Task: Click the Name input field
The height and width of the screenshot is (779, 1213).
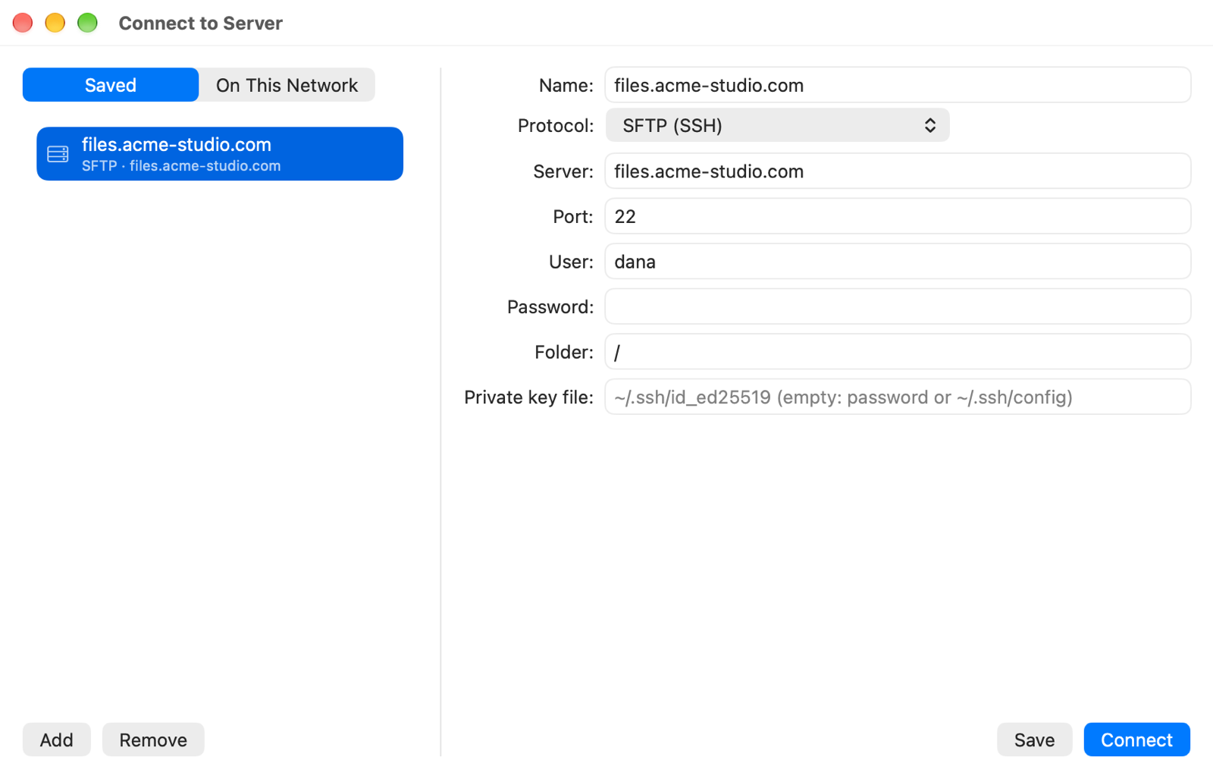Action: point(898,85)
